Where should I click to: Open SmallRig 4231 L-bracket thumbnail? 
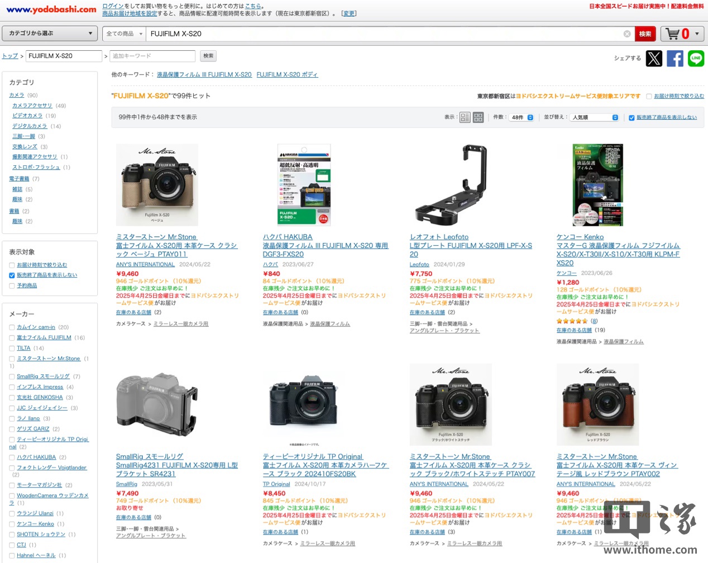coord(157,404)
